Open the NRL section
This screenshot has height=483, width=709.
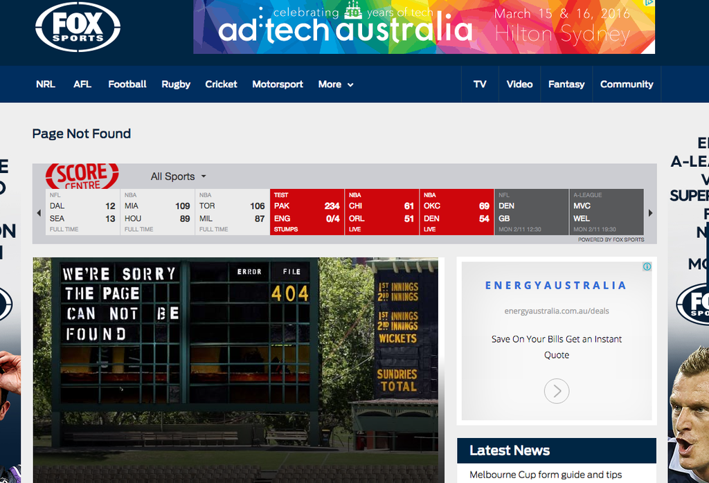[46, 84]
